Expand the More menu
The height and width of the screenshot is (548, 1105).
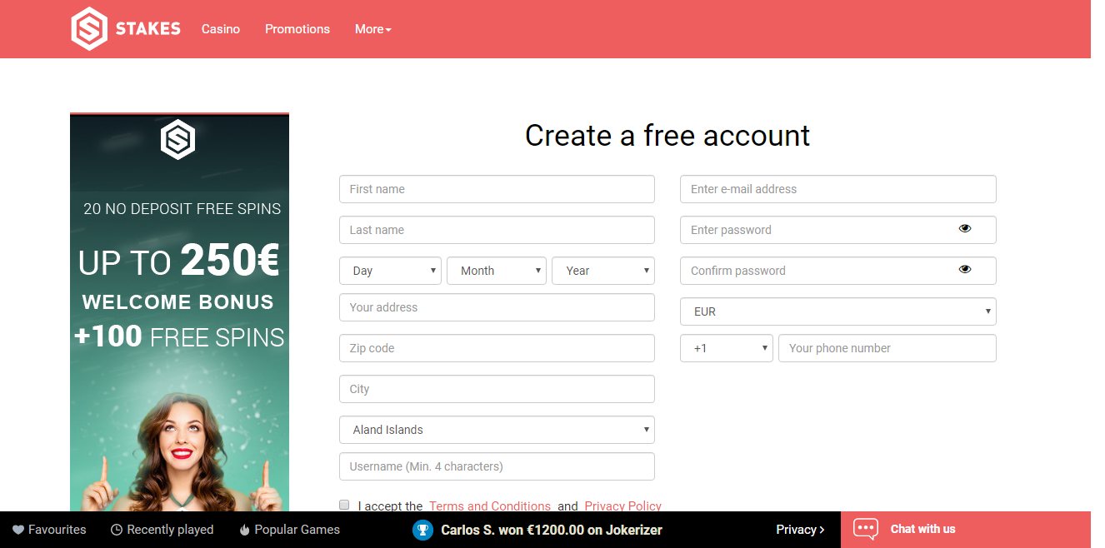[x=372, y=29]
